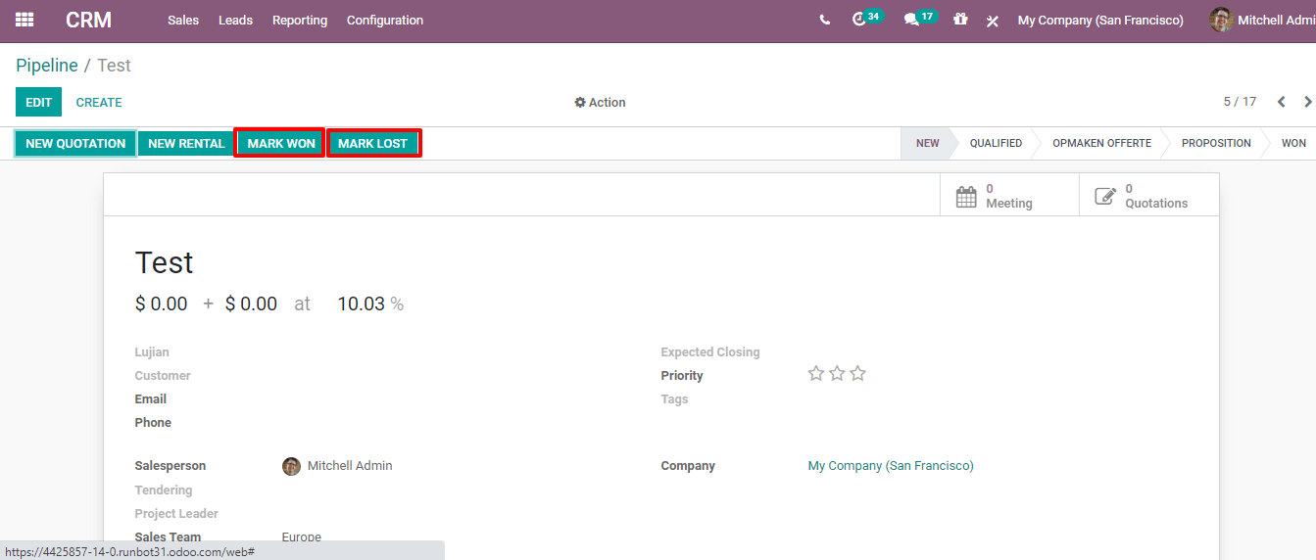Click the Project Leader field label
1316x560 pixels.
point(176,514)
